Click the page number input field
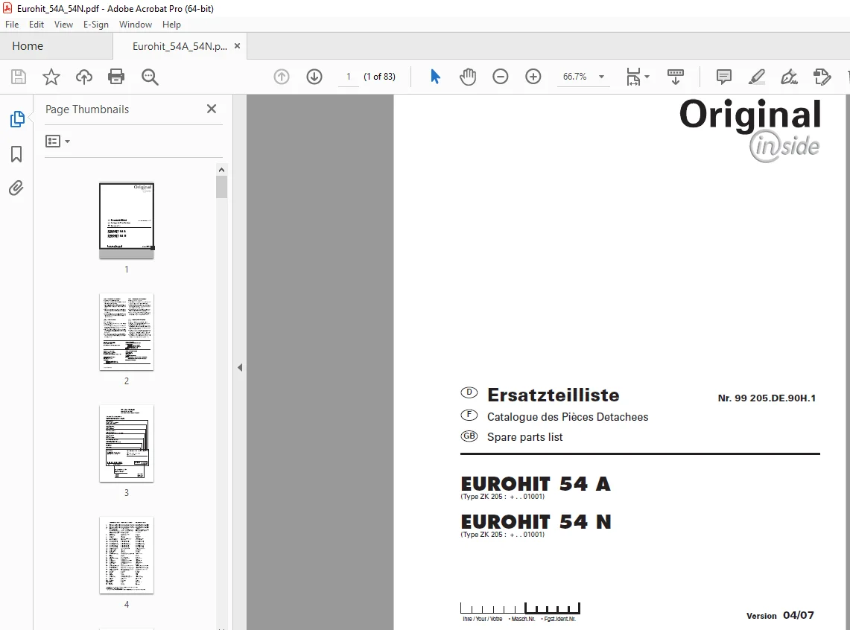The image size is (850, 630). point(349,77)
